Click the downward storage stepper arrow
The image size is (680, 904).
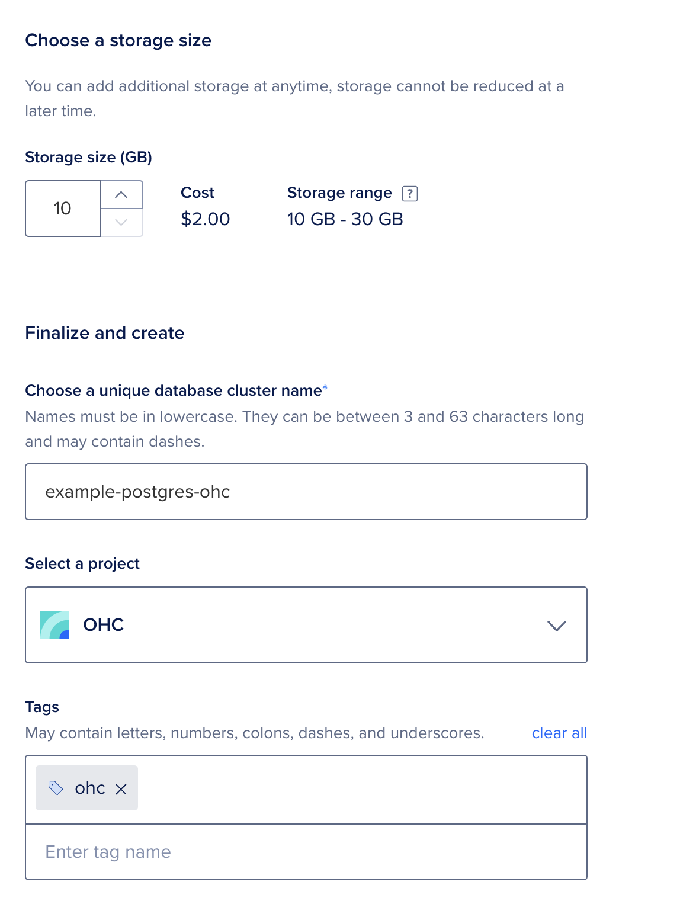tap(122, 223)
